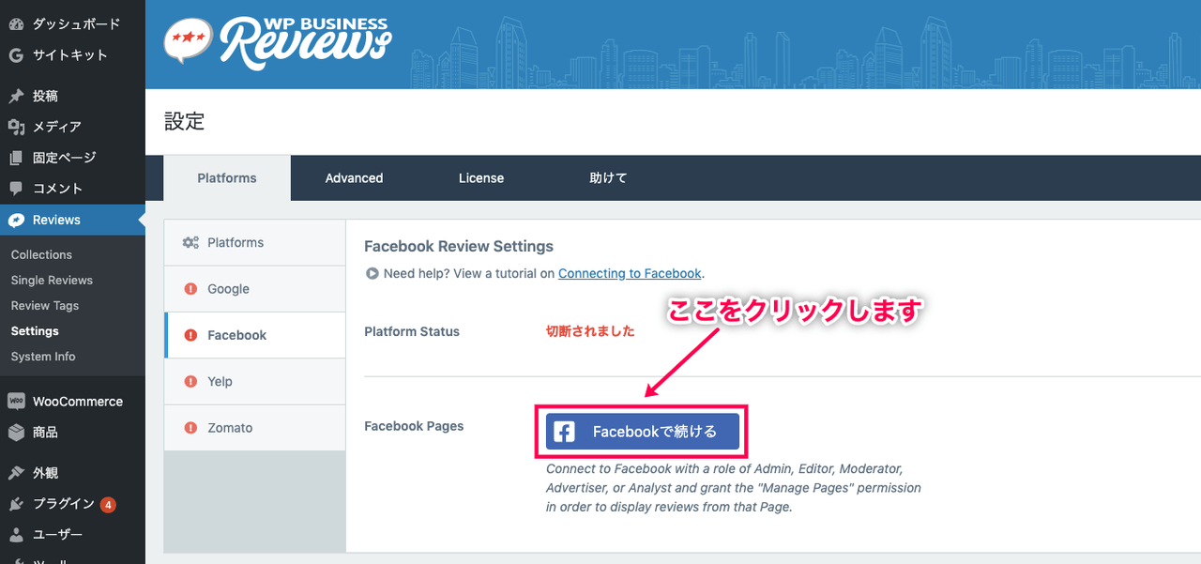Open Single Reviews submenu item
Screen dimensions: 1201x564
click(52, 280)
